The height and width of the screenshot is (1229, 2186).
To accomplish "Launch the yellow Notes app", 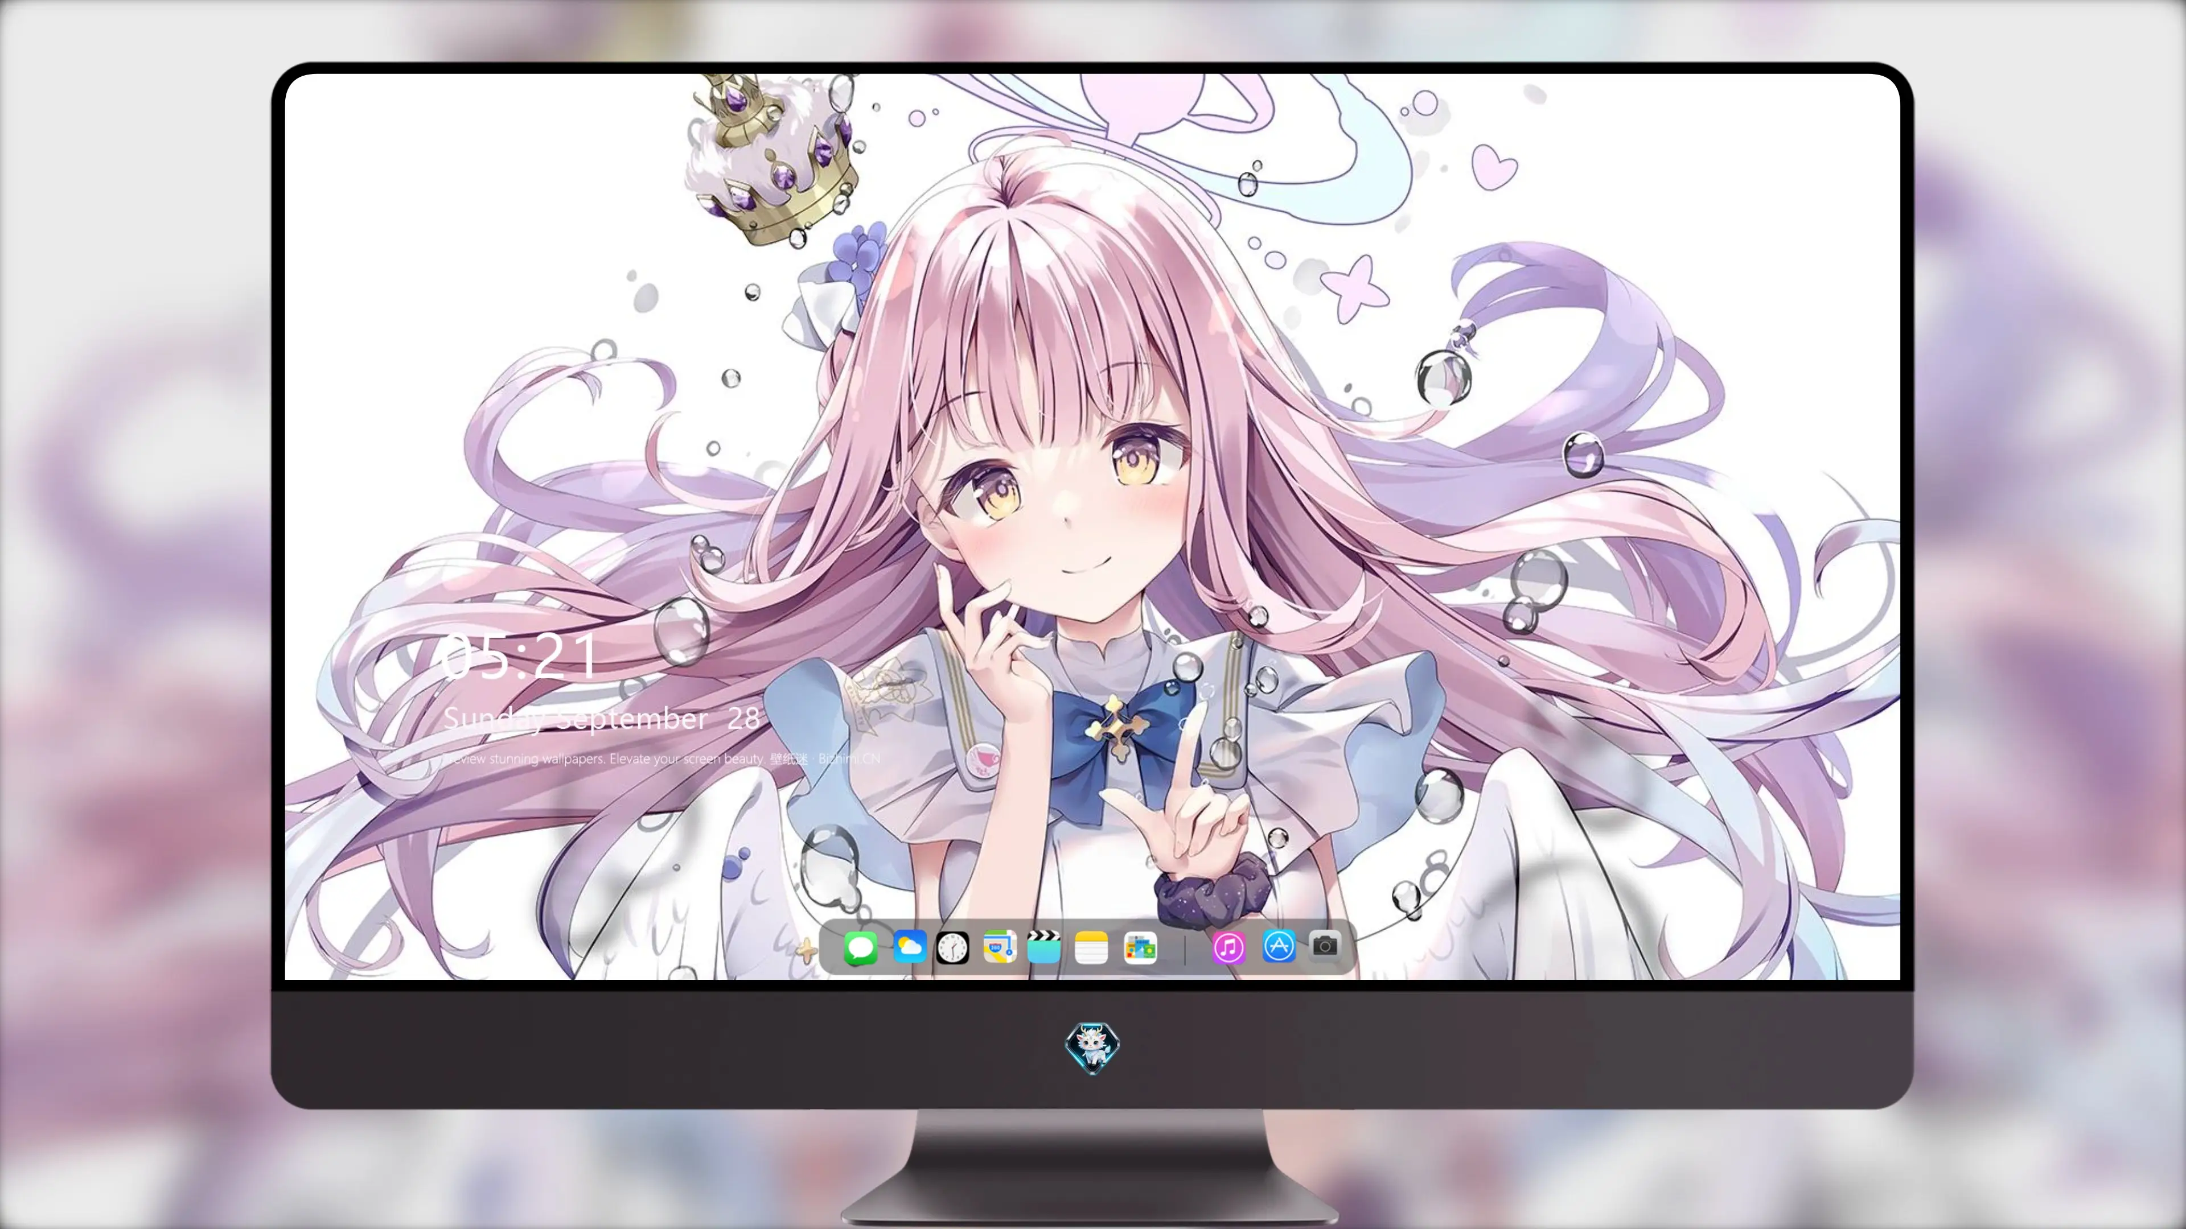I will point(1091,947).
